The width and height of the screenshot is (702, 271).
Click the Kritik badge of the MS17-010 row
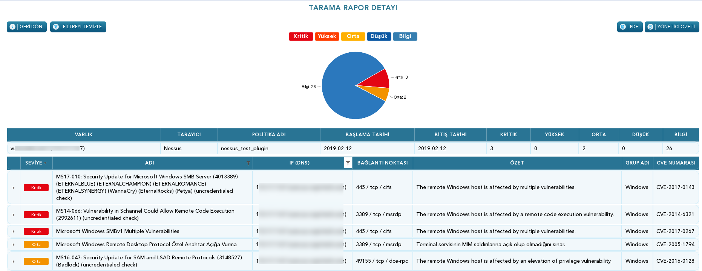click(36, 188)
